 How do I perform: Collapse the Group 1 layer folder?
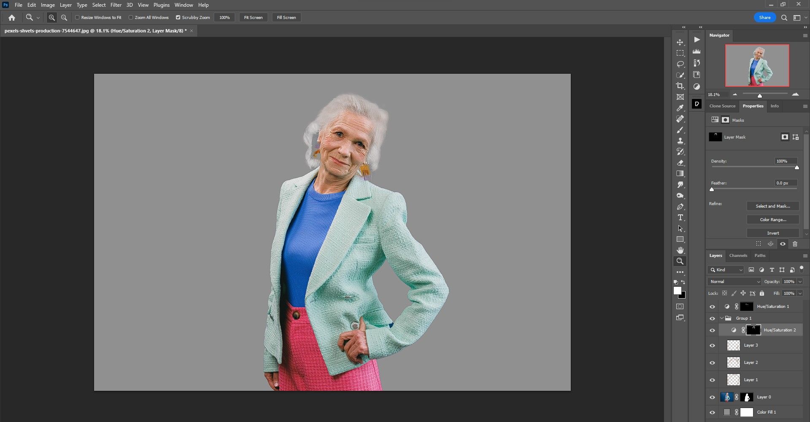click(x=722, y=318)
